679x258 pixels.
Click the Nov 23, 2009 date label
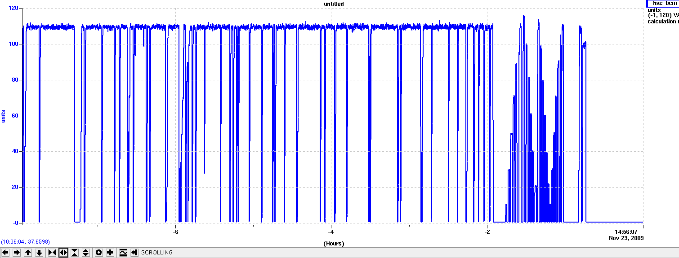coord(626,238)
